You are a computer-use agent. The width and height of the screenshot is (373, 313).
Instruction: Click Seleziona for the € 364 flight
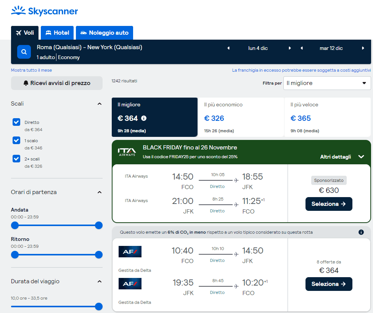329,284
